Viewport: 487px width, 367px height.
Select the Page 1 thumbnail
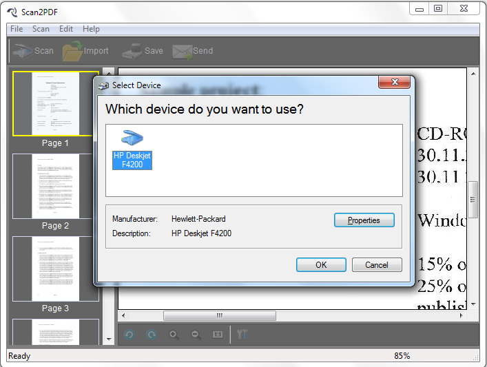56,104
